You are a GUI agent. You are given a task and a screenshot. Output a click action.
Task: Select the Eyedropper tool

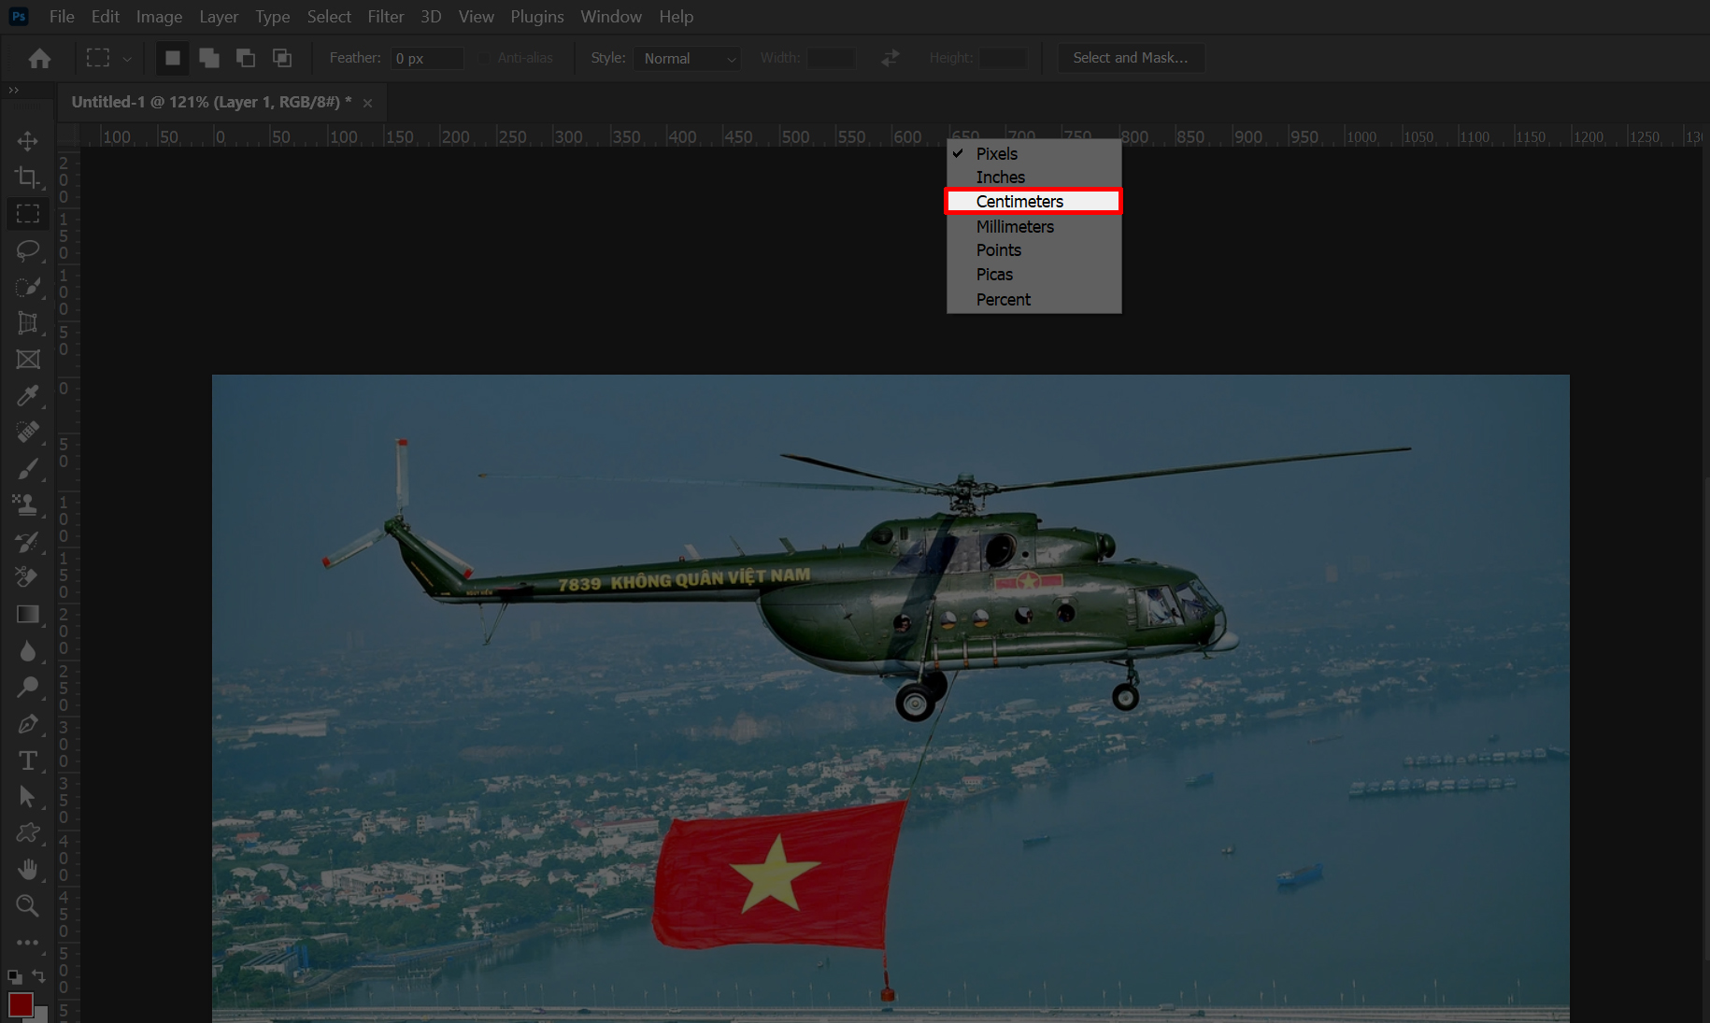click(28, 396)
